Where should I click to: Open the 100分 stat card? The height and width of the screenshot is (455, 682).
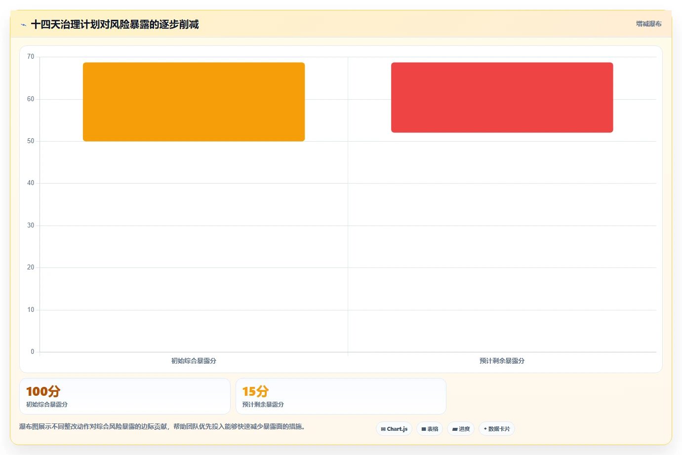click(125, 396)
